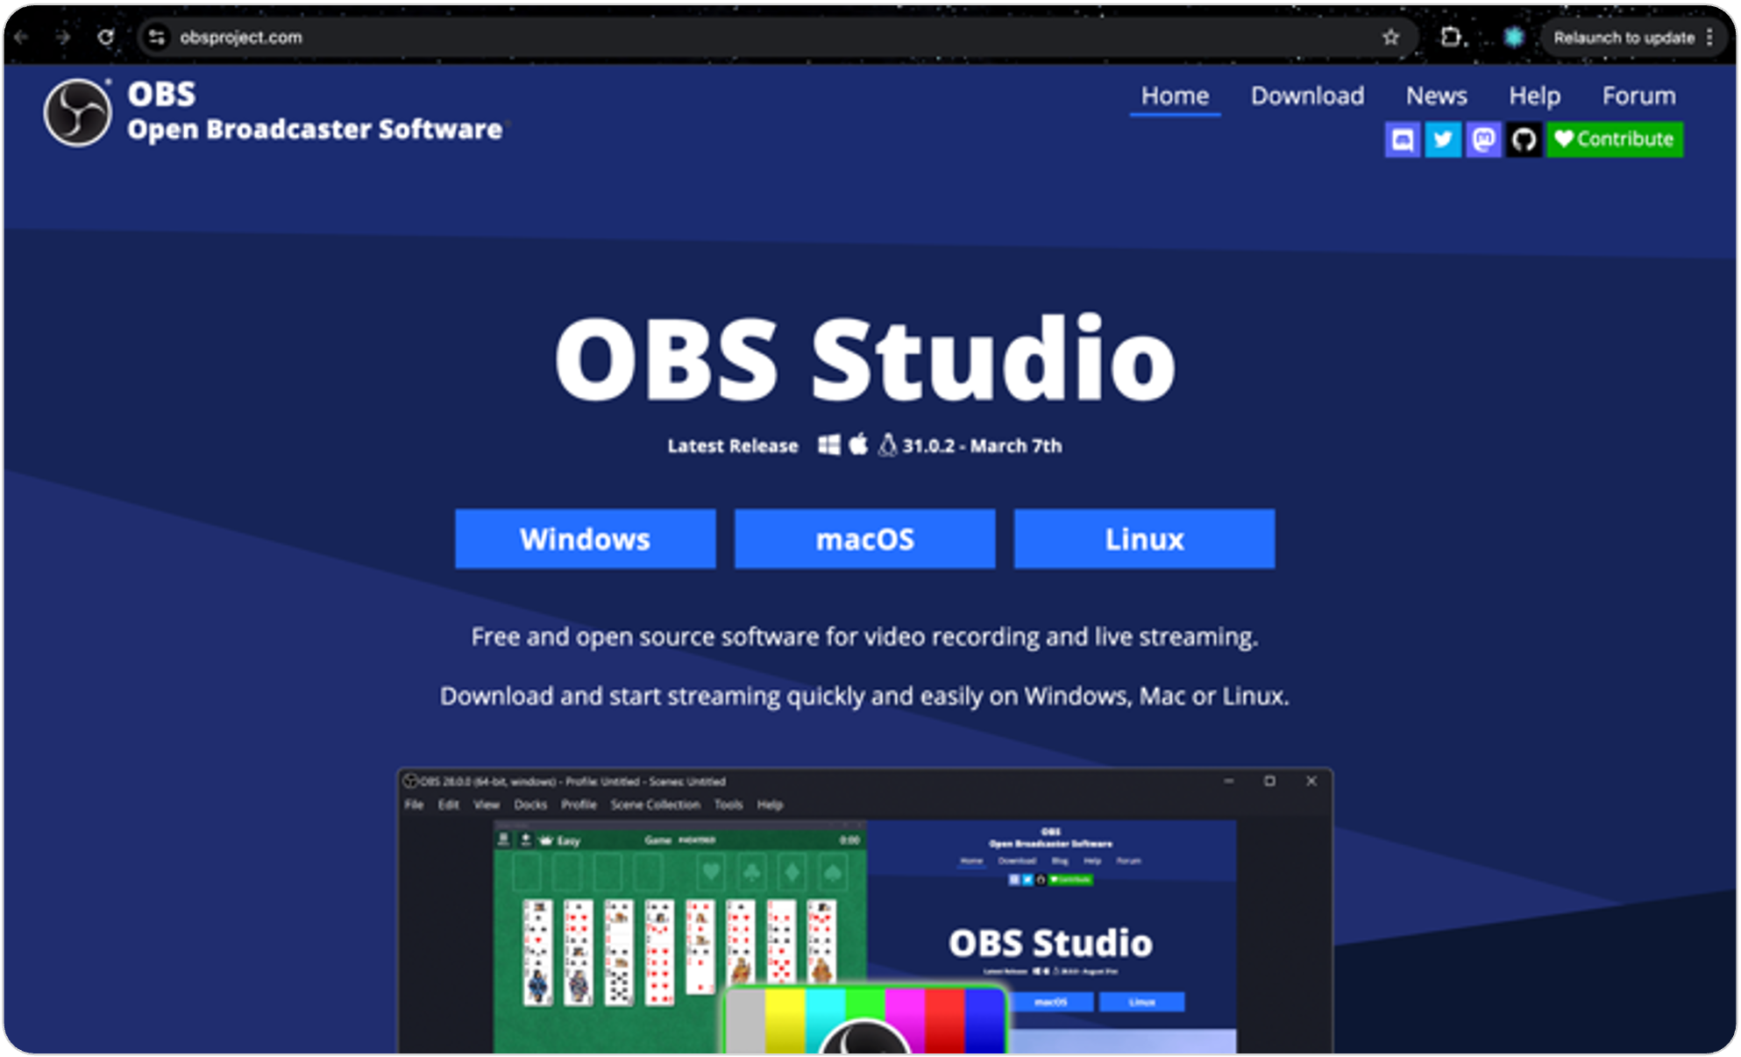Screen dimensions: 1741x1057
Task: Open the Twitter social icon
Action: coord(1442,139)
